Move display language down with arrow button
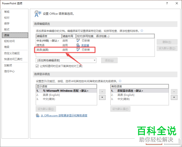 (x=102, y=97)
